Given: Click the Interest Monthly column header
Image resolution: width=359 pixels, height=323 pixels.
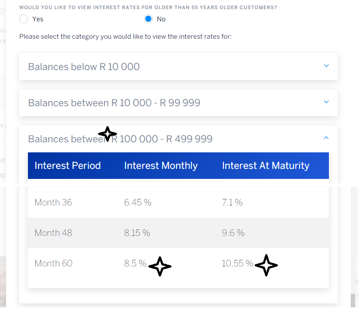Looking at the screenshot, I should tap(161, 165).
